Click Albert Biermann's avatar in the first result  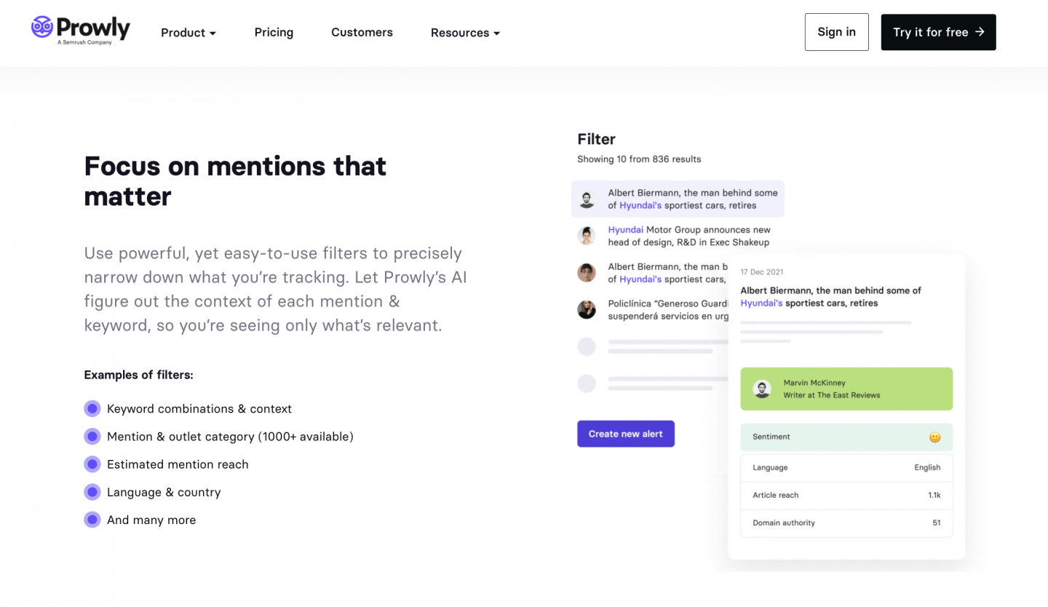(x=587, y=199)
